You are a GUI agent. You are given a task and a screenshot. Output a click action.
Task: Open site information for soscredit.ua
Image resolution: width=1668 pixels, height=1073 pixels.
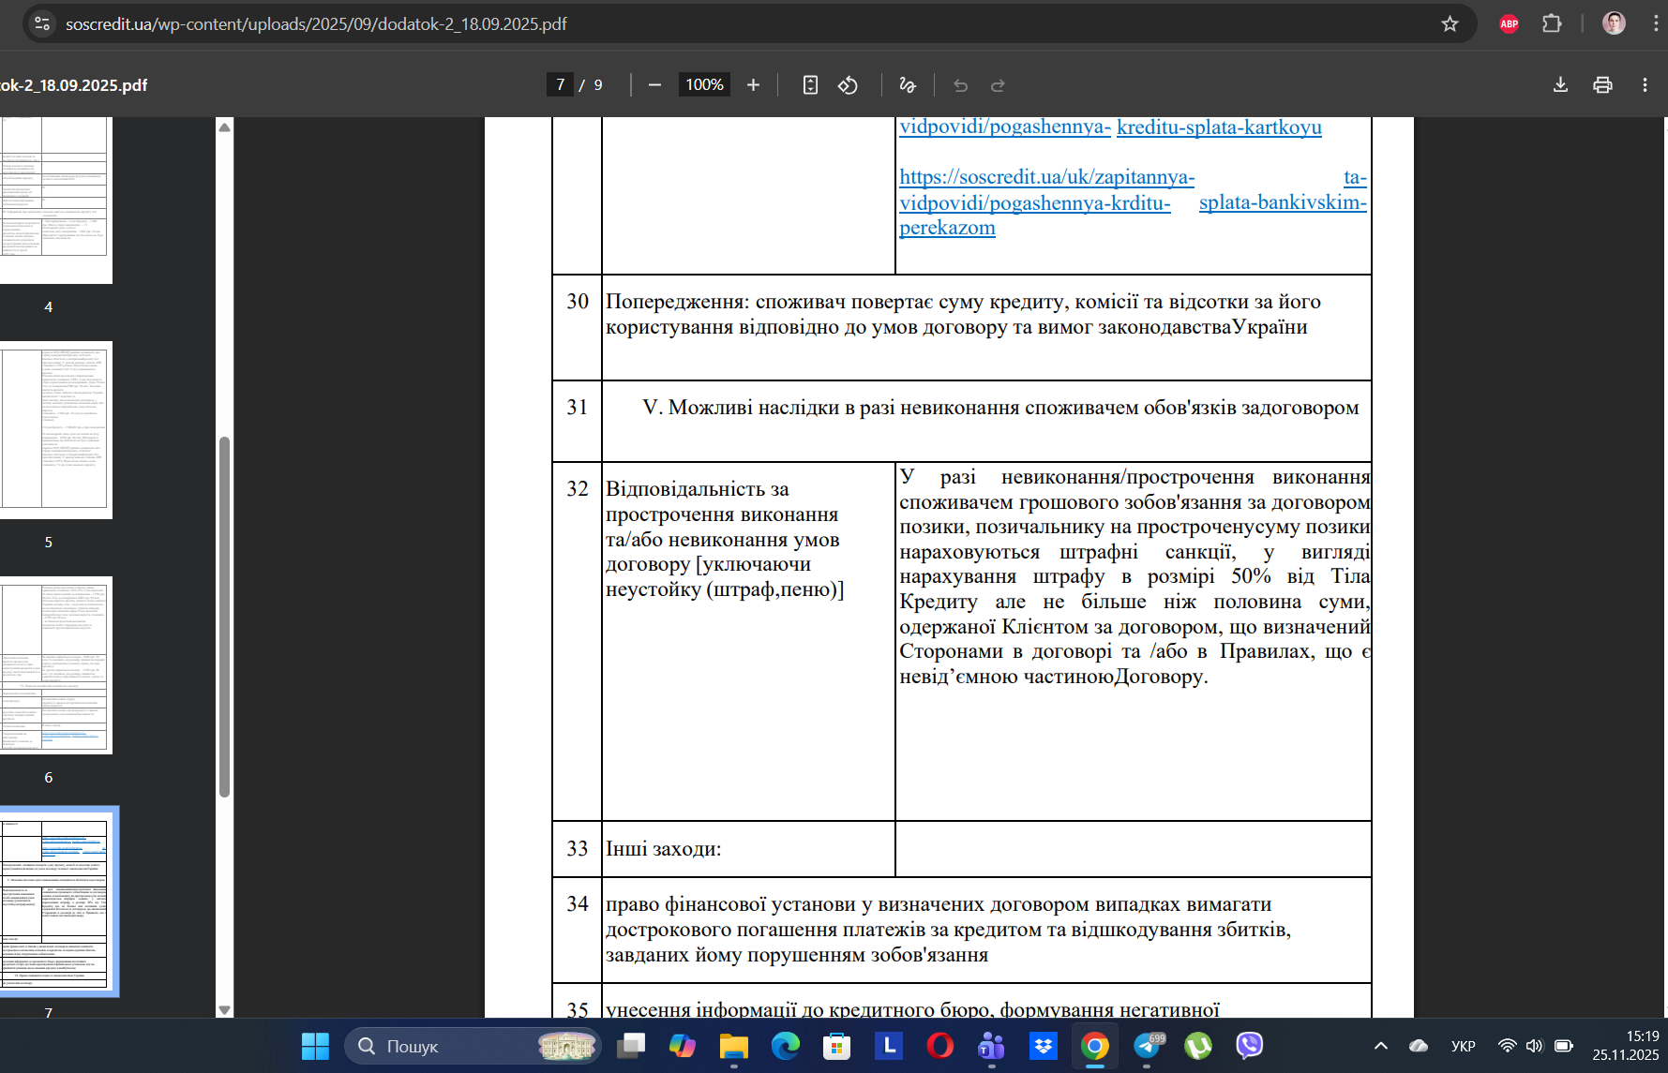coord(42,23)
